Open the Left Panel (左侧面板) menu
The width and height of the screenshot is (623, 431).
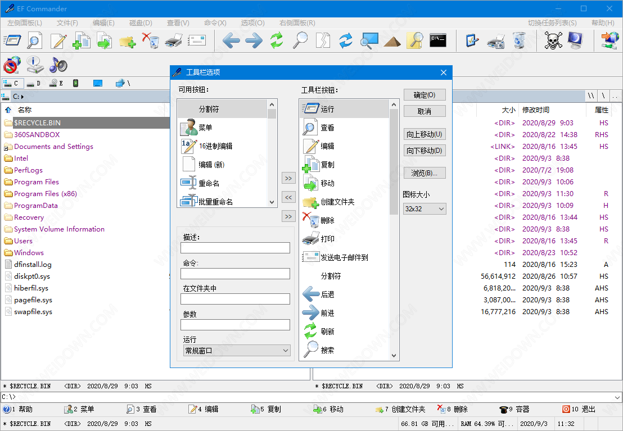(x=25, y=23)
